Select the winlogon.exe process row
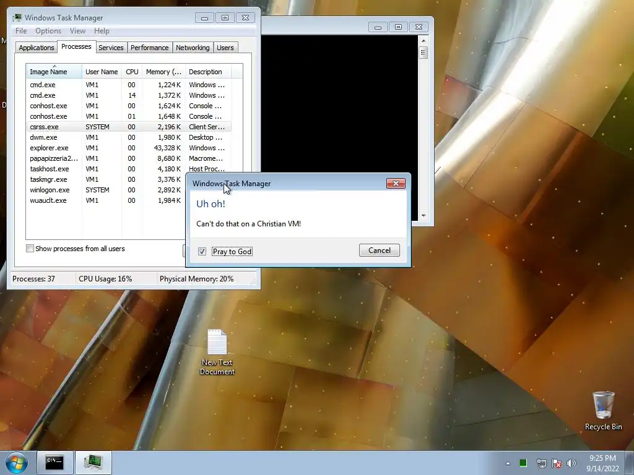This screenshot has width=634, height=475. [x=105, y=190]
